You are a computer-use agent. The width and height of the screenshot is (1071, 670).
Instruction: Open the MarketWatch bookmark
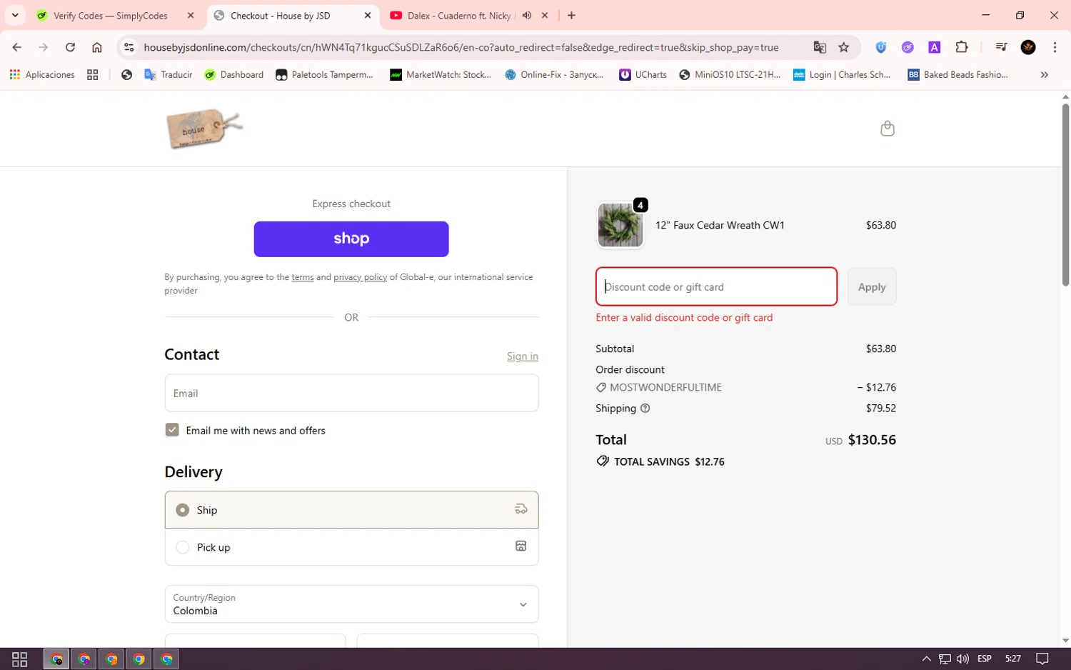tap(441, 74)
